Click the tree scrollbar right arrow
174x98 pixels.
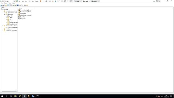pyautogui.click(x=17, y=91)
